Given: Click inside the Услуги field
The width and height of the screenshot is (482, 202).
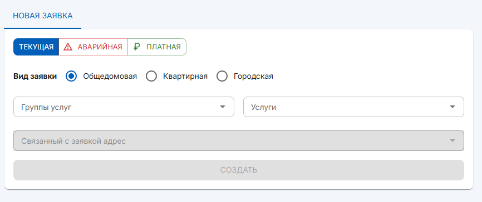Looking at the screenshot, I should (353, 107).
